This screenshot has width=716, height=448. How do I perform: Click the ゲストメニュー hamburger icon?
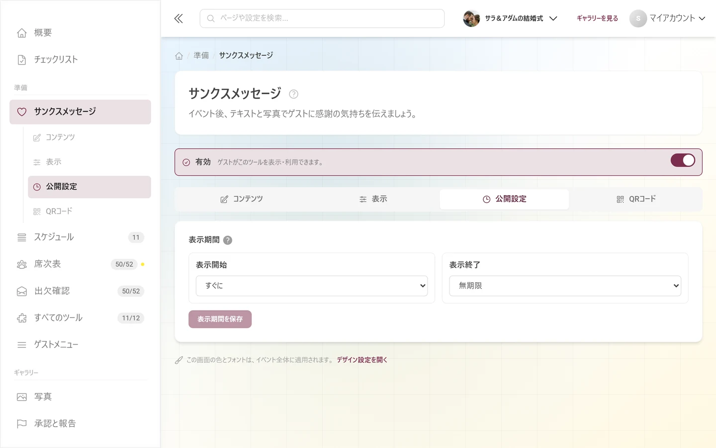[x=22, y=345]
